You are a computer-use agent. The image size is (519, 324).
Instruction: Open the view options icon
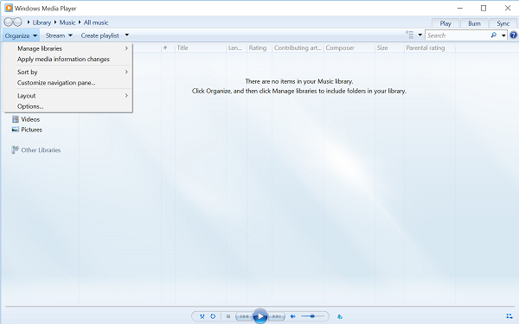pyautogui.click(x=409, y=35)
